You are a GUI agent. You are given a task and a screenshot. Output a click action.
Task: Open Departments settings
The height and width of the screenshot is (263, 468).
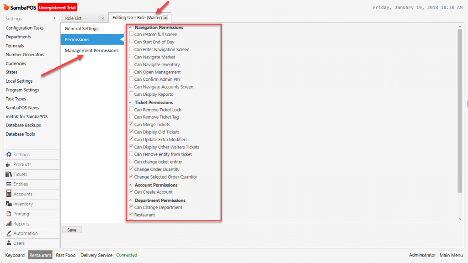pyautogui.click(x=18, y=37)
